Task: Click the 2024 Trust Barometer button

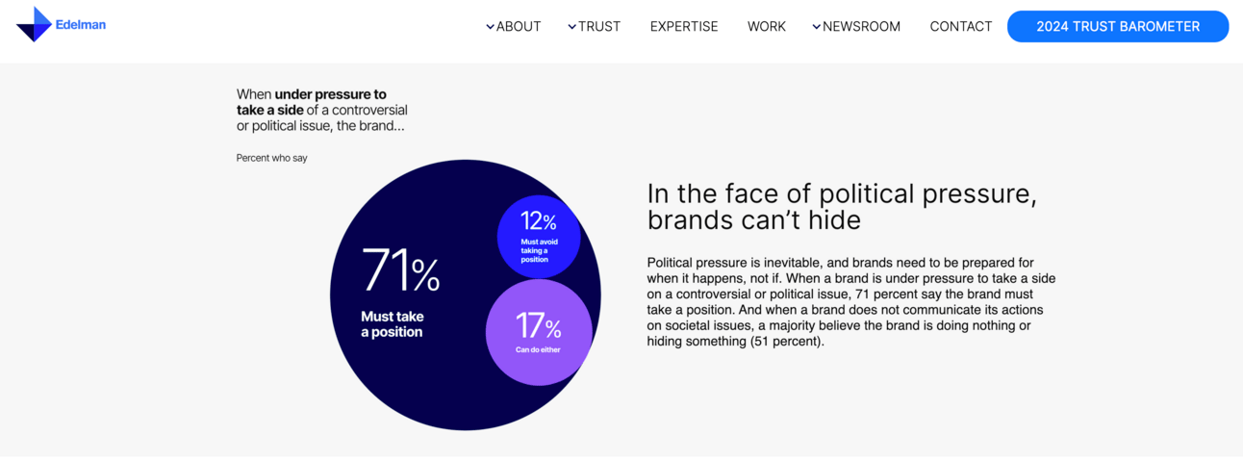Action: click(1118, 27)
